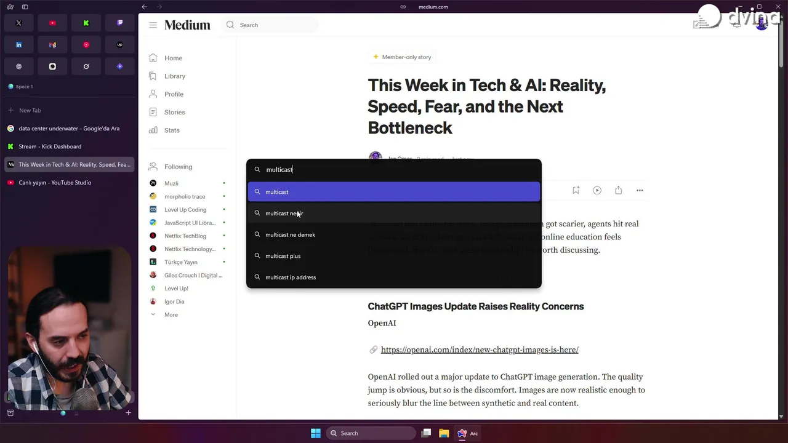Go back with the left arrow

(x=144, y=7)
